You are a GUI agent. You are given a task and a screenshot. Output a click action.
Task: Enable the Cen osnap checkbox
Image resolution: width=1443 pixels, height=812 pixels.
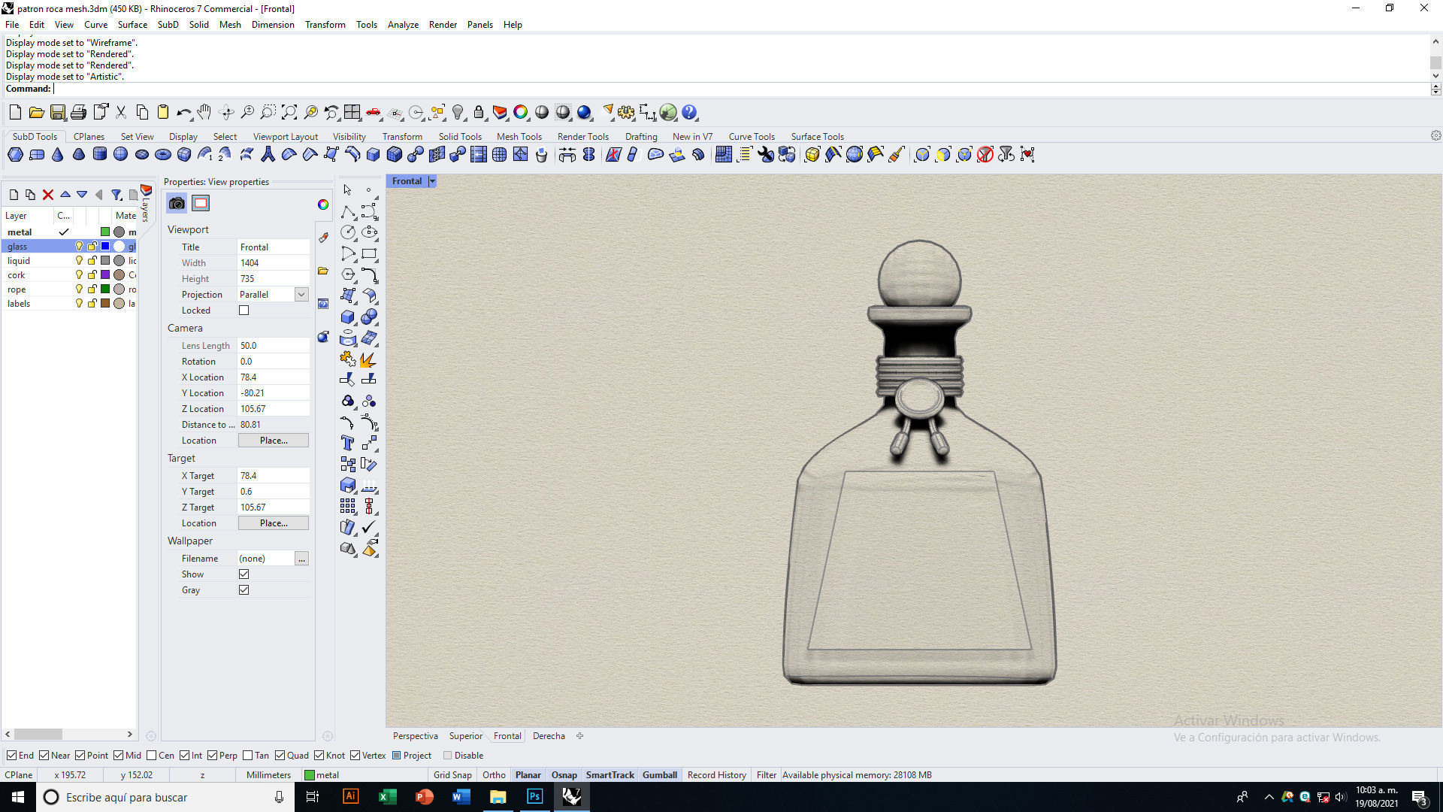pyautogui.click(x=152, y=756)
